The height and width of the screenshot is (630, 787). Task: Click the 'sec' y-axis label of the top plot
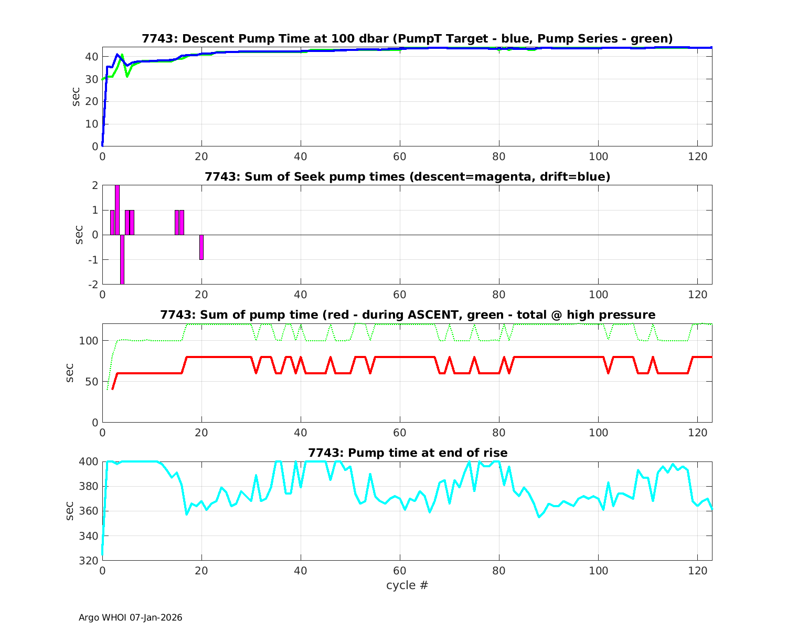(76, 97)
